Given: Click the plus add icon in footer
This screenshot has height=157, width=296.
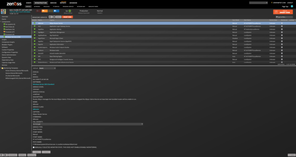Looking at the screenshot, I should point(1,155).
